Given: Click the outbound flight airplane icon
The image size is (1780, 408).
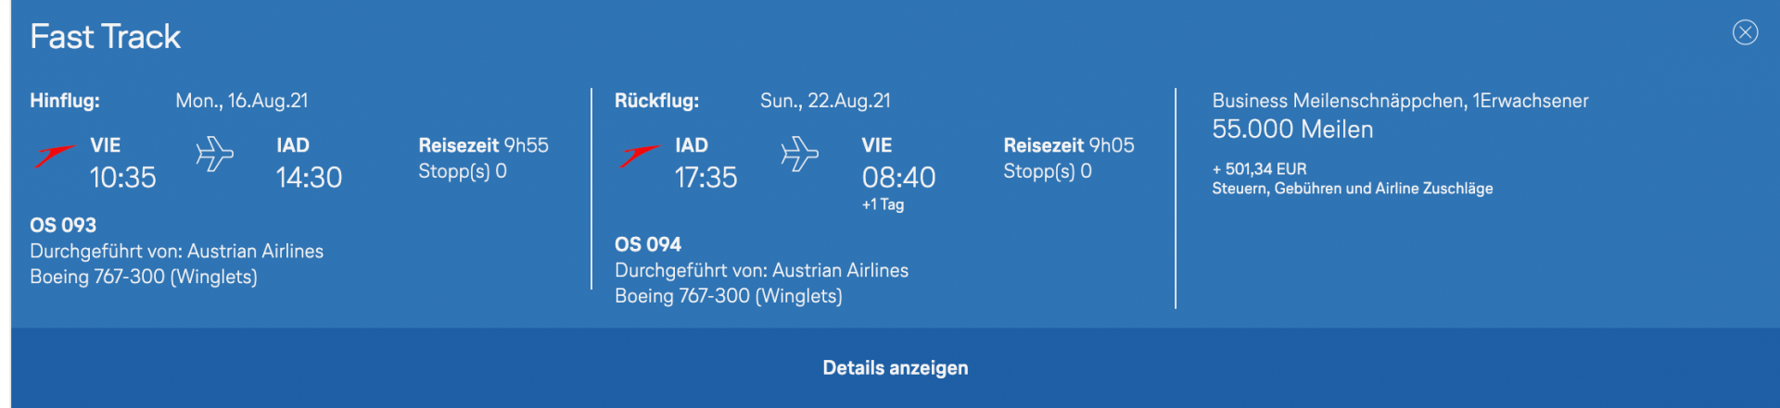Looking at the screenshot, I should coord(214,155).
